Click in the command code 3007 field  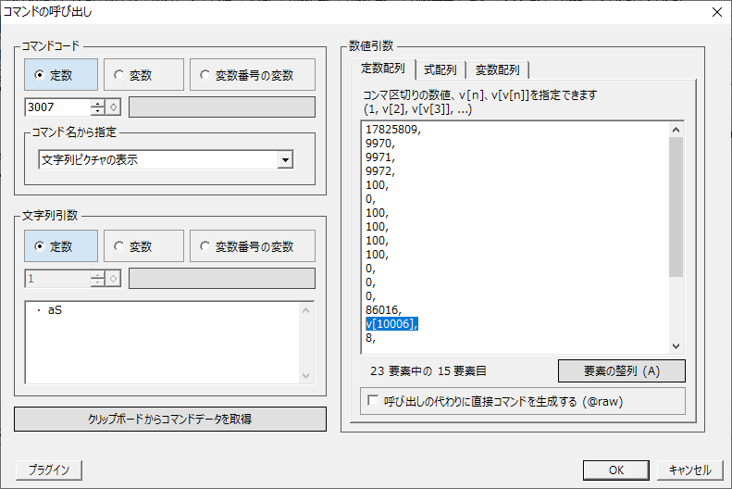(x=57, y=107)
